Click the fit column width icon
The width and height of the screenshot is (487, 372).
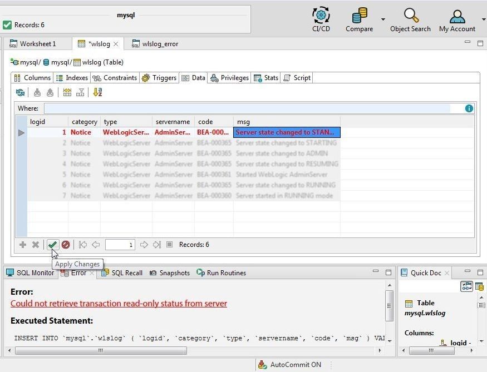(x=67, y=92)
